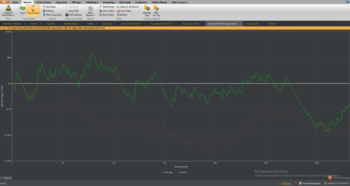The width and height of the screenshot is (350, 186).
Task: Open the Opponents ribbon tab
Action: coord(61,2)
